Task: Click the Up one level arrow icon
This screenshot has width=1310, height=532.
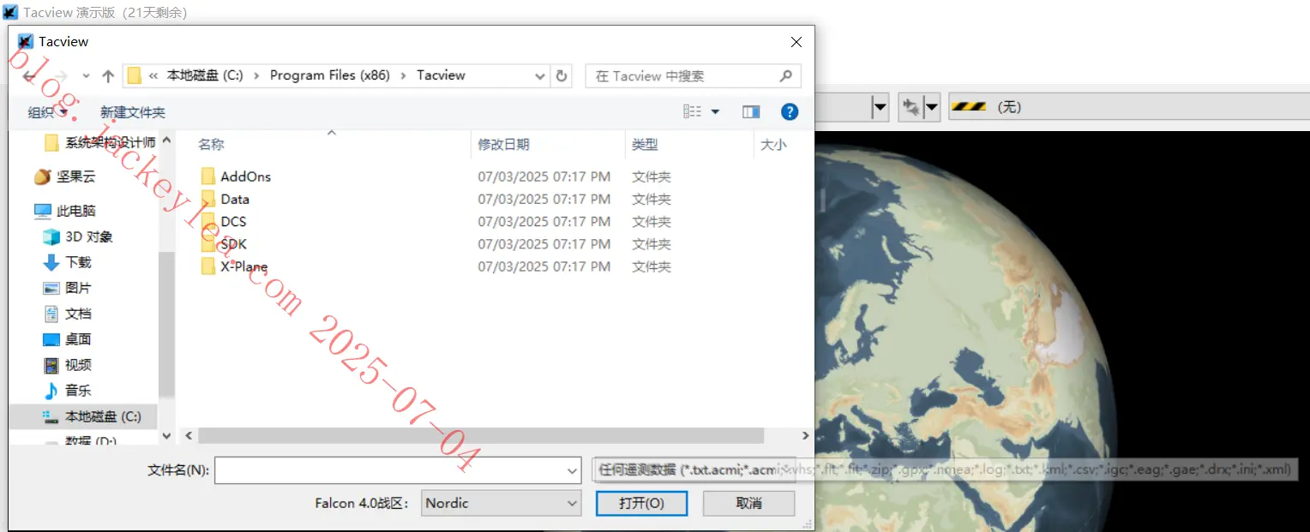Action: 108,76
